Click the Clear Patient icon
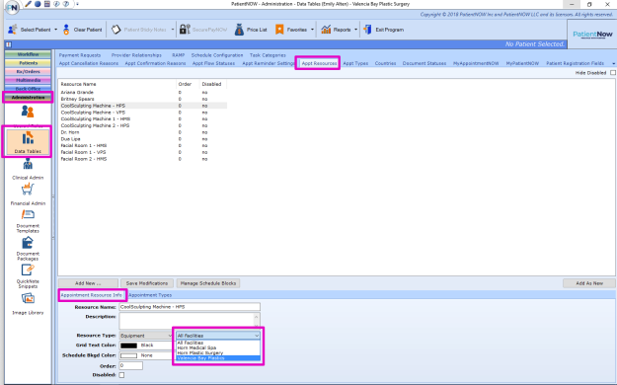617x385 pixels. [66, 30]
